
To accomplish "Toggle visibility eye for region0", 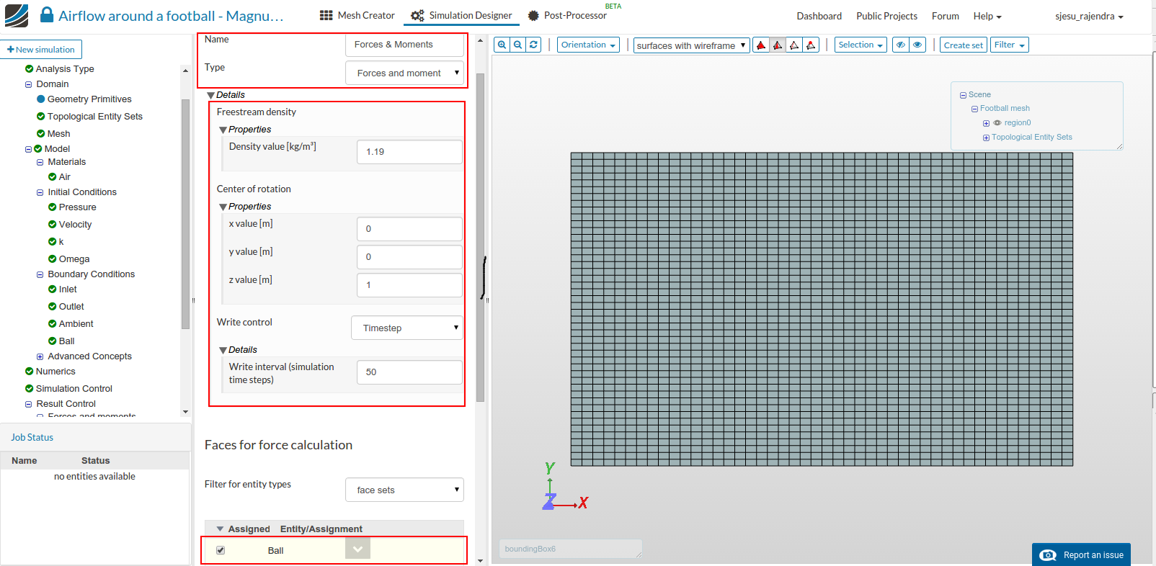I will pos(997,123).
